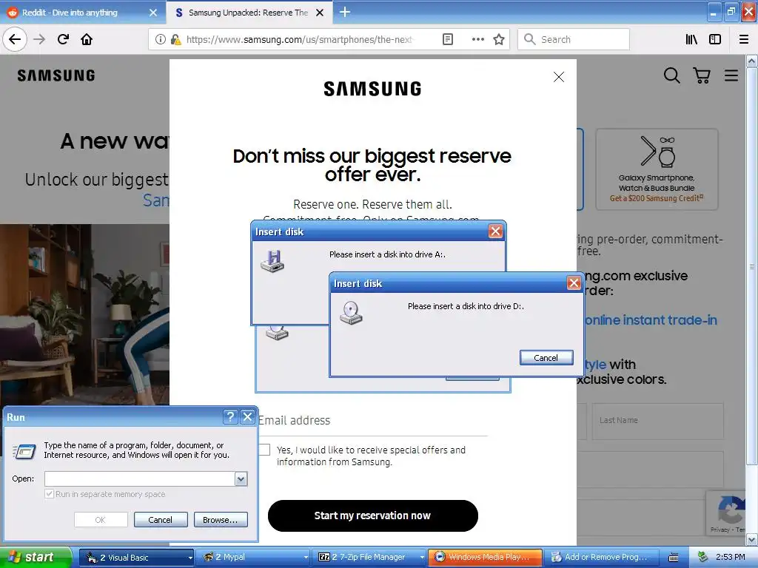Open the browser home page
Image resolution: width=758 pixels, height=568 pixels.
click(87, 39)
